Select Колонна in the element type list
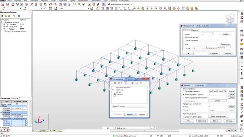 pos(119,90)
